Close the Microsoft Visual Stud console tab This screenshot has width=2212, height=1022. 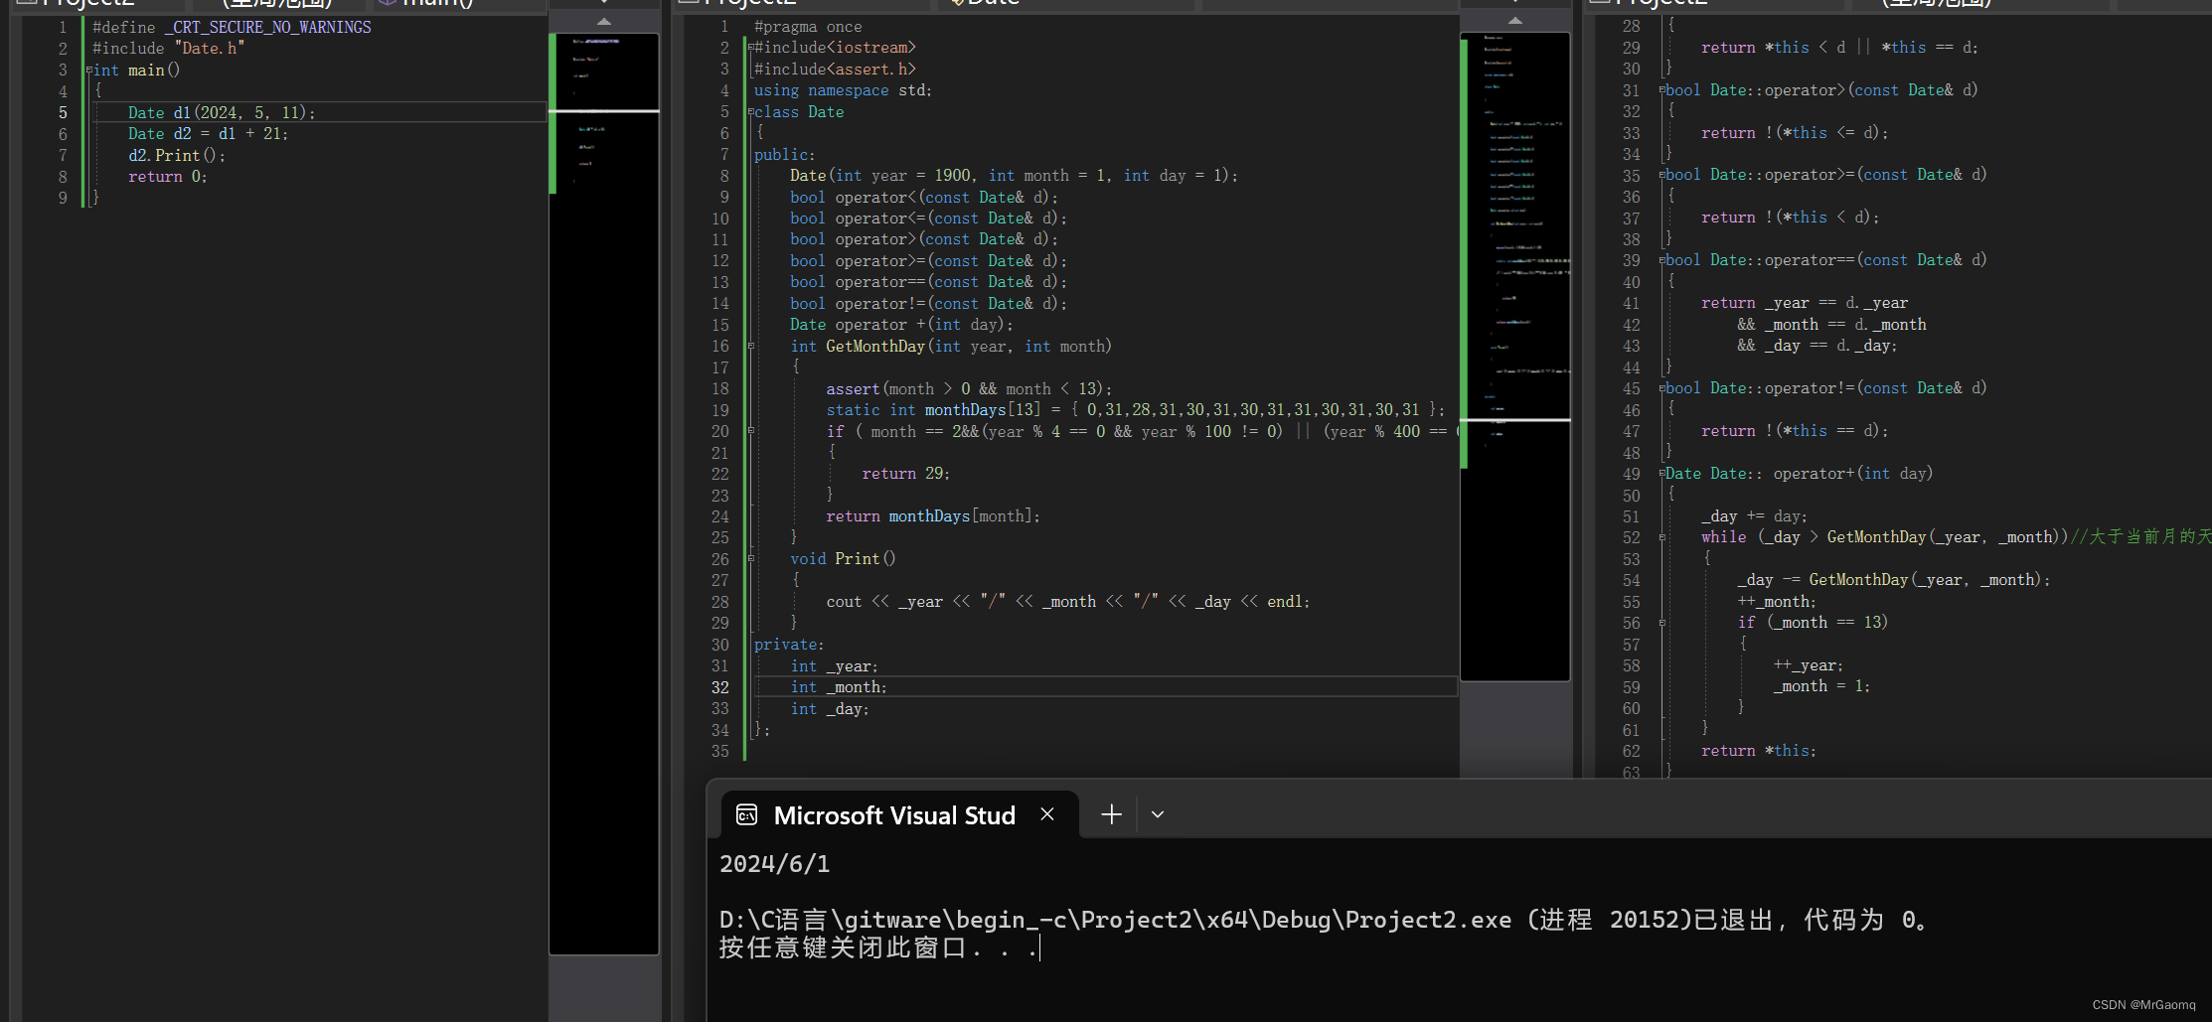coord(1046,814)
